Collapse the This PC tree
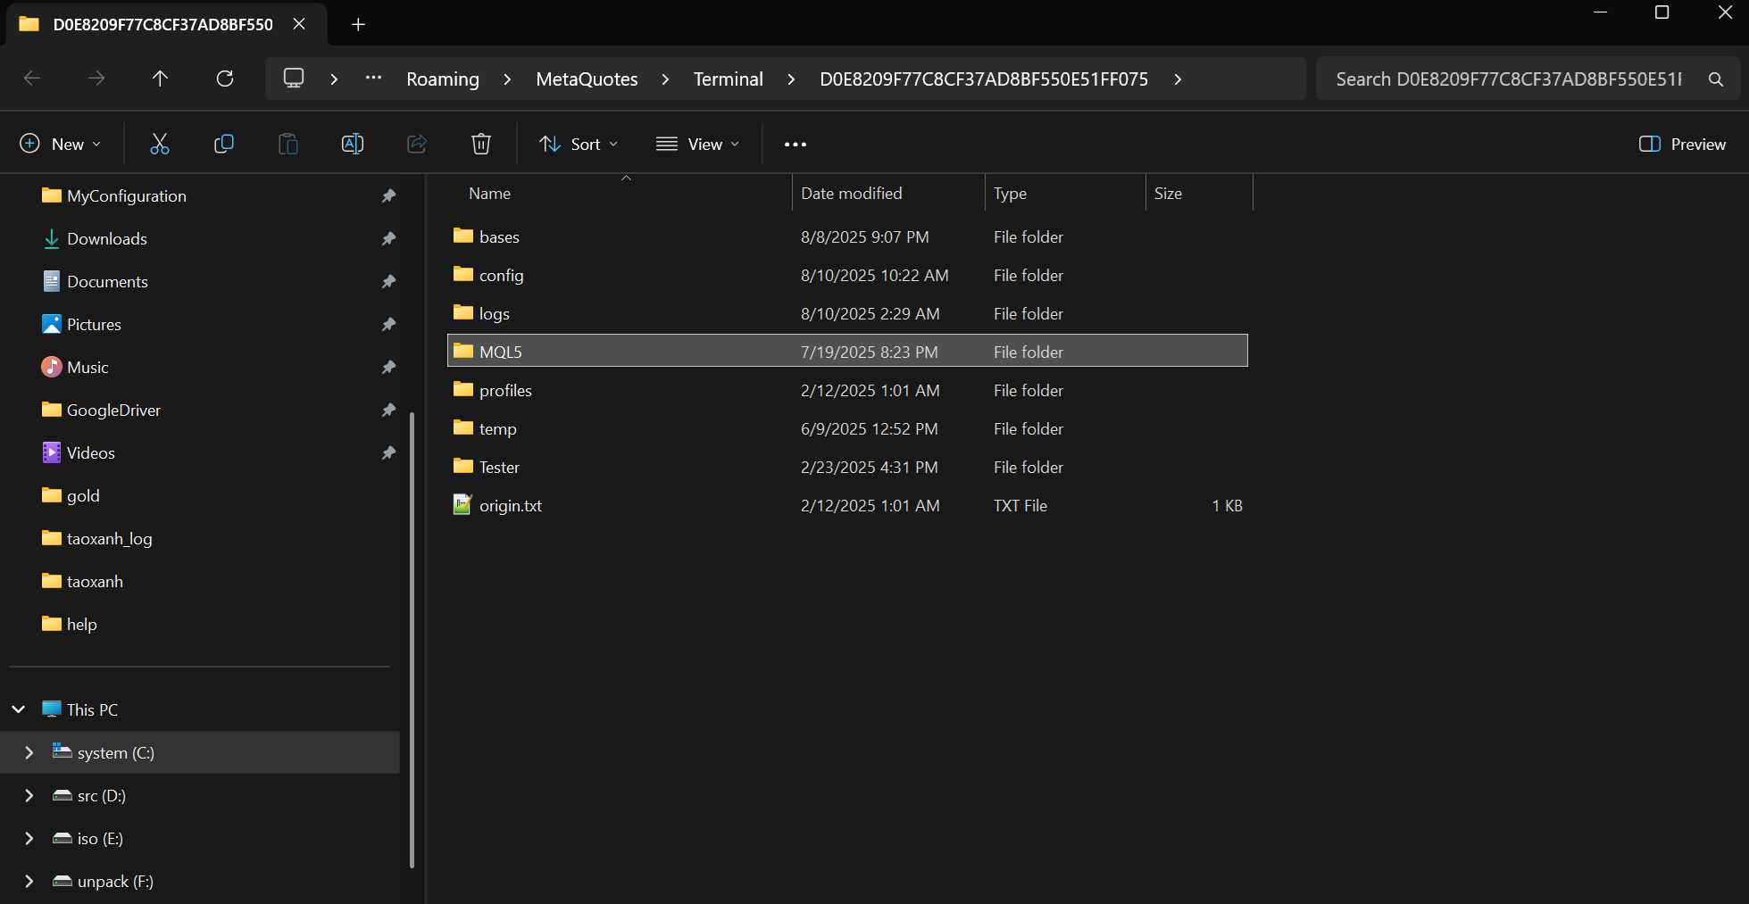The image size is (1749, 904). click(x=19, y=710)
